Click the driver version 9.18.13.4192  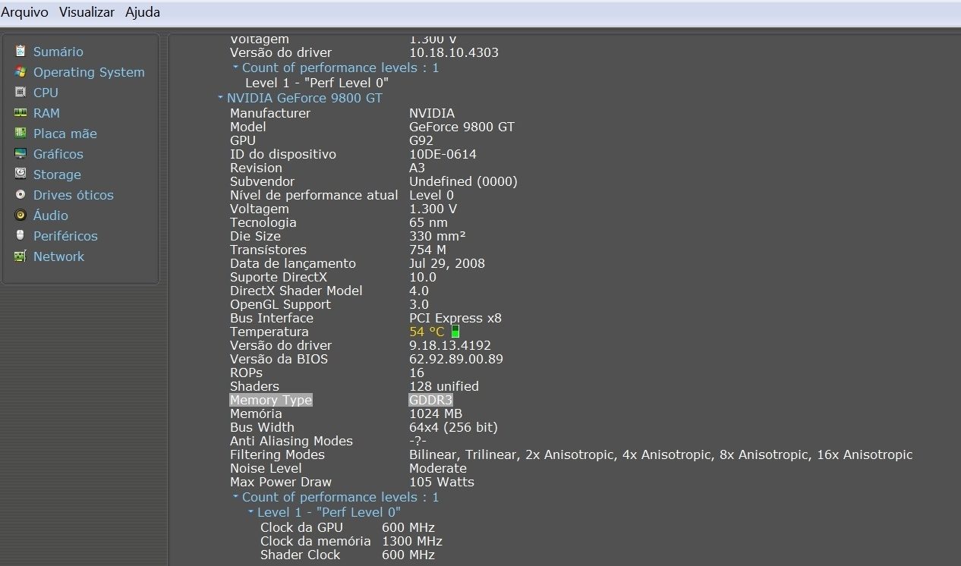(x=450, y=345)
